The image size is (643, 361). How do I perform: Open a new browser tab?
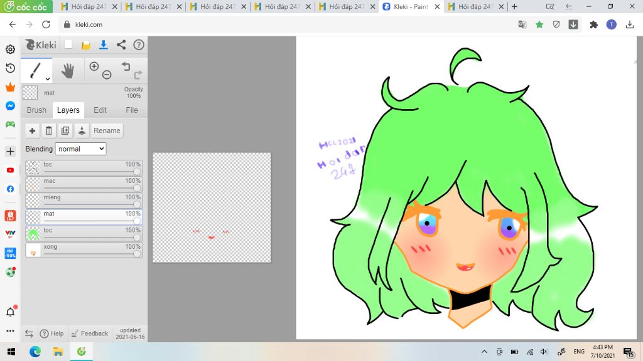[514, 6]
